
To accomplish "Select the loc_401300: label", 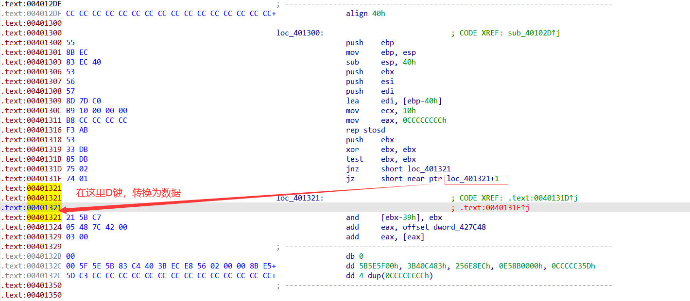I will 300,33.
